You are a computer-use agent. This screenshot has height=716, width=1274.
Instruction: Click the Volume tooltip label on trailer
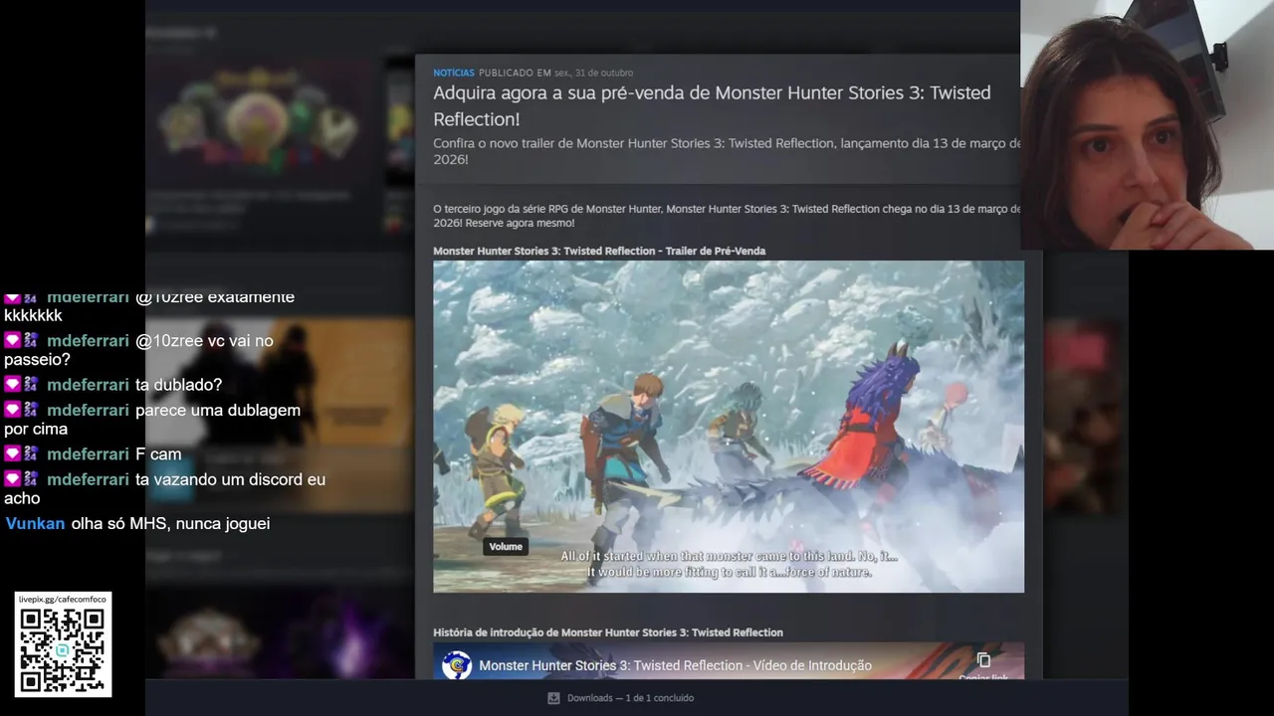506,546
